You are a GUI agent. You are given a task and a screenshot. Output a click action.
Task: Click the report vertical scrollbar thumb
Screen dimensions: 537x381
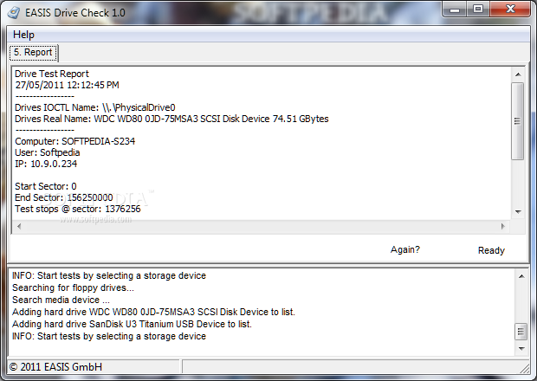(517, 121)
